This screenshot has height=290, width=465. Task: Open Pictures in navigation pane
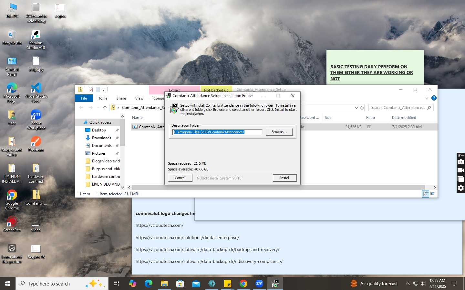coord(99,153)
